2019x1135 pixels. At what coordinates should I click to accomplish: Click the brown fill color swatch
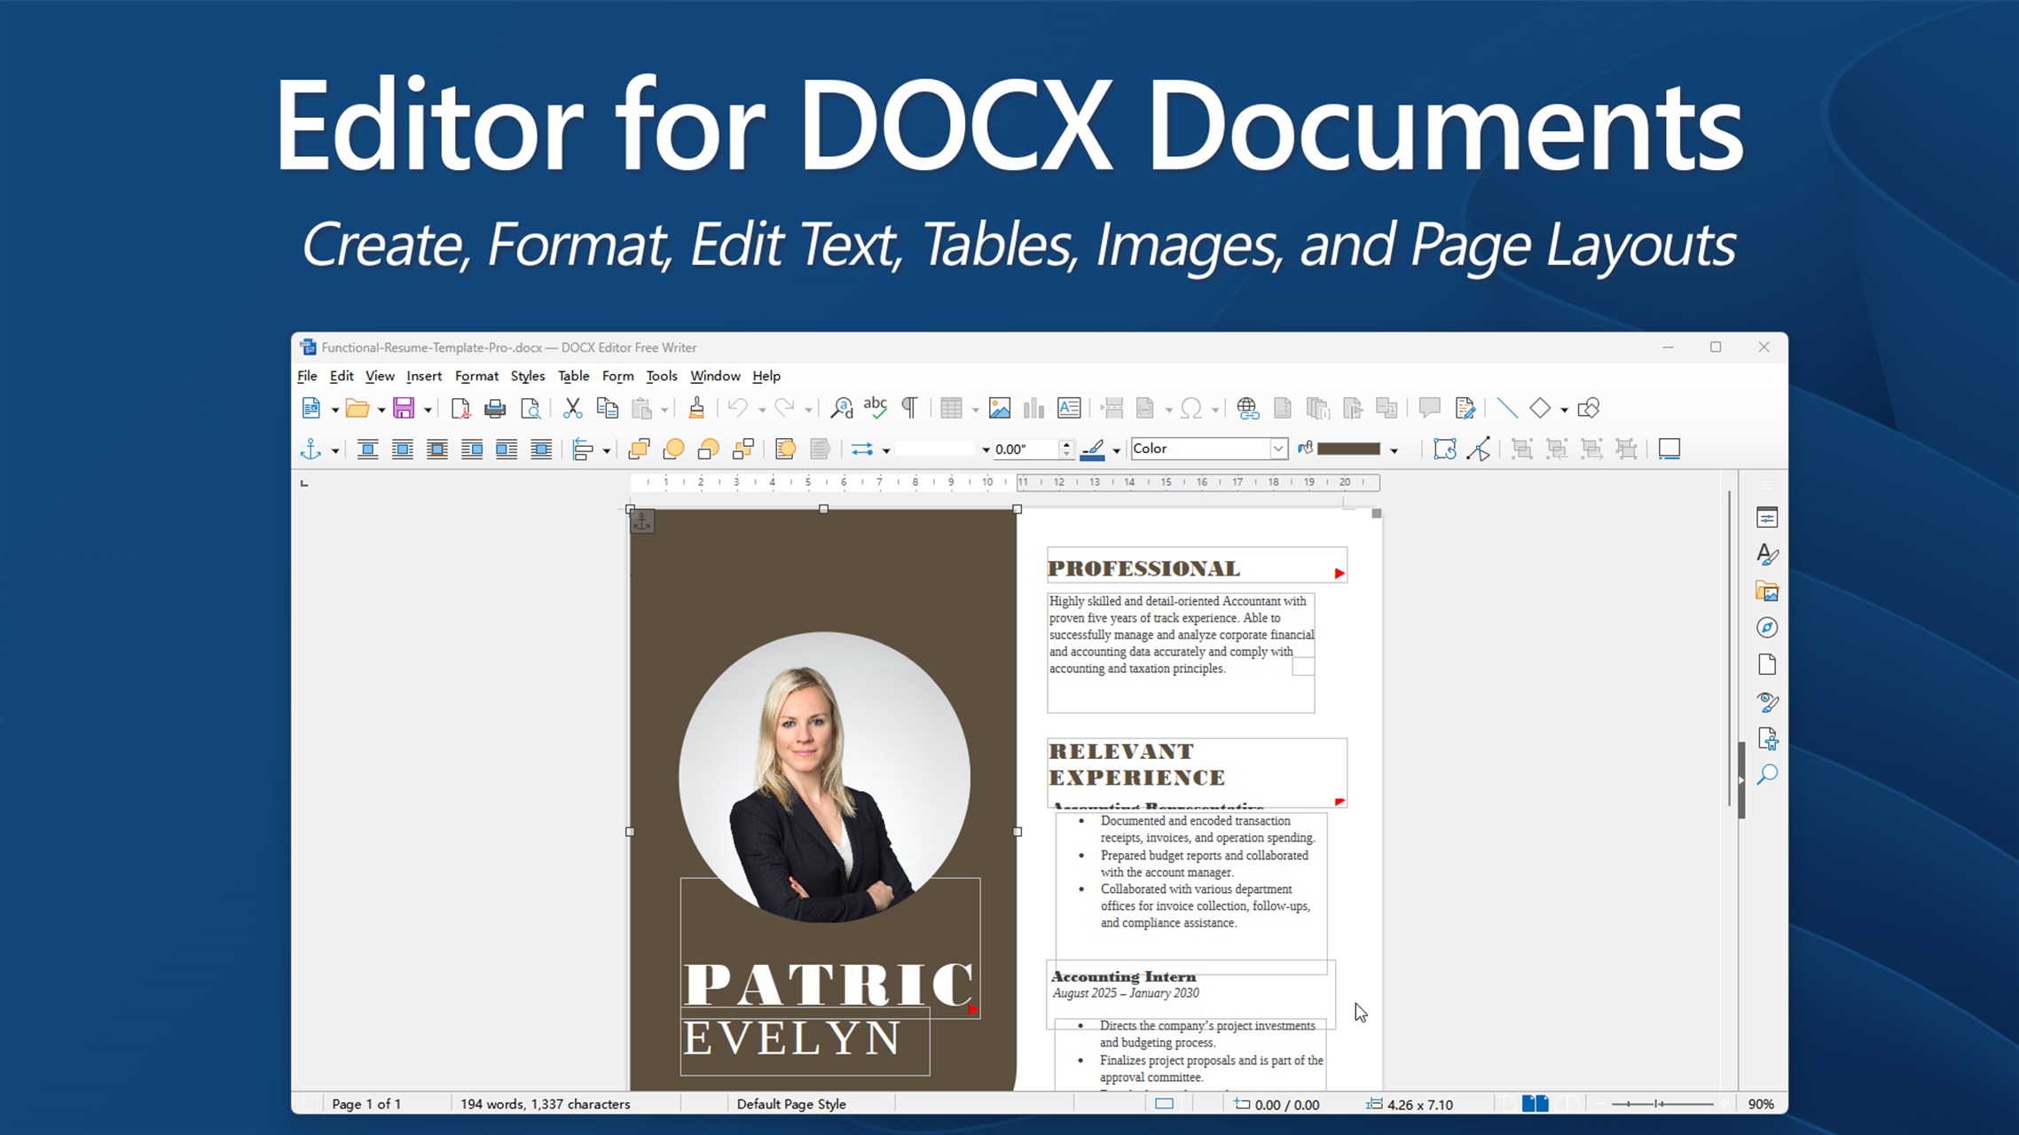[1348, 450]
